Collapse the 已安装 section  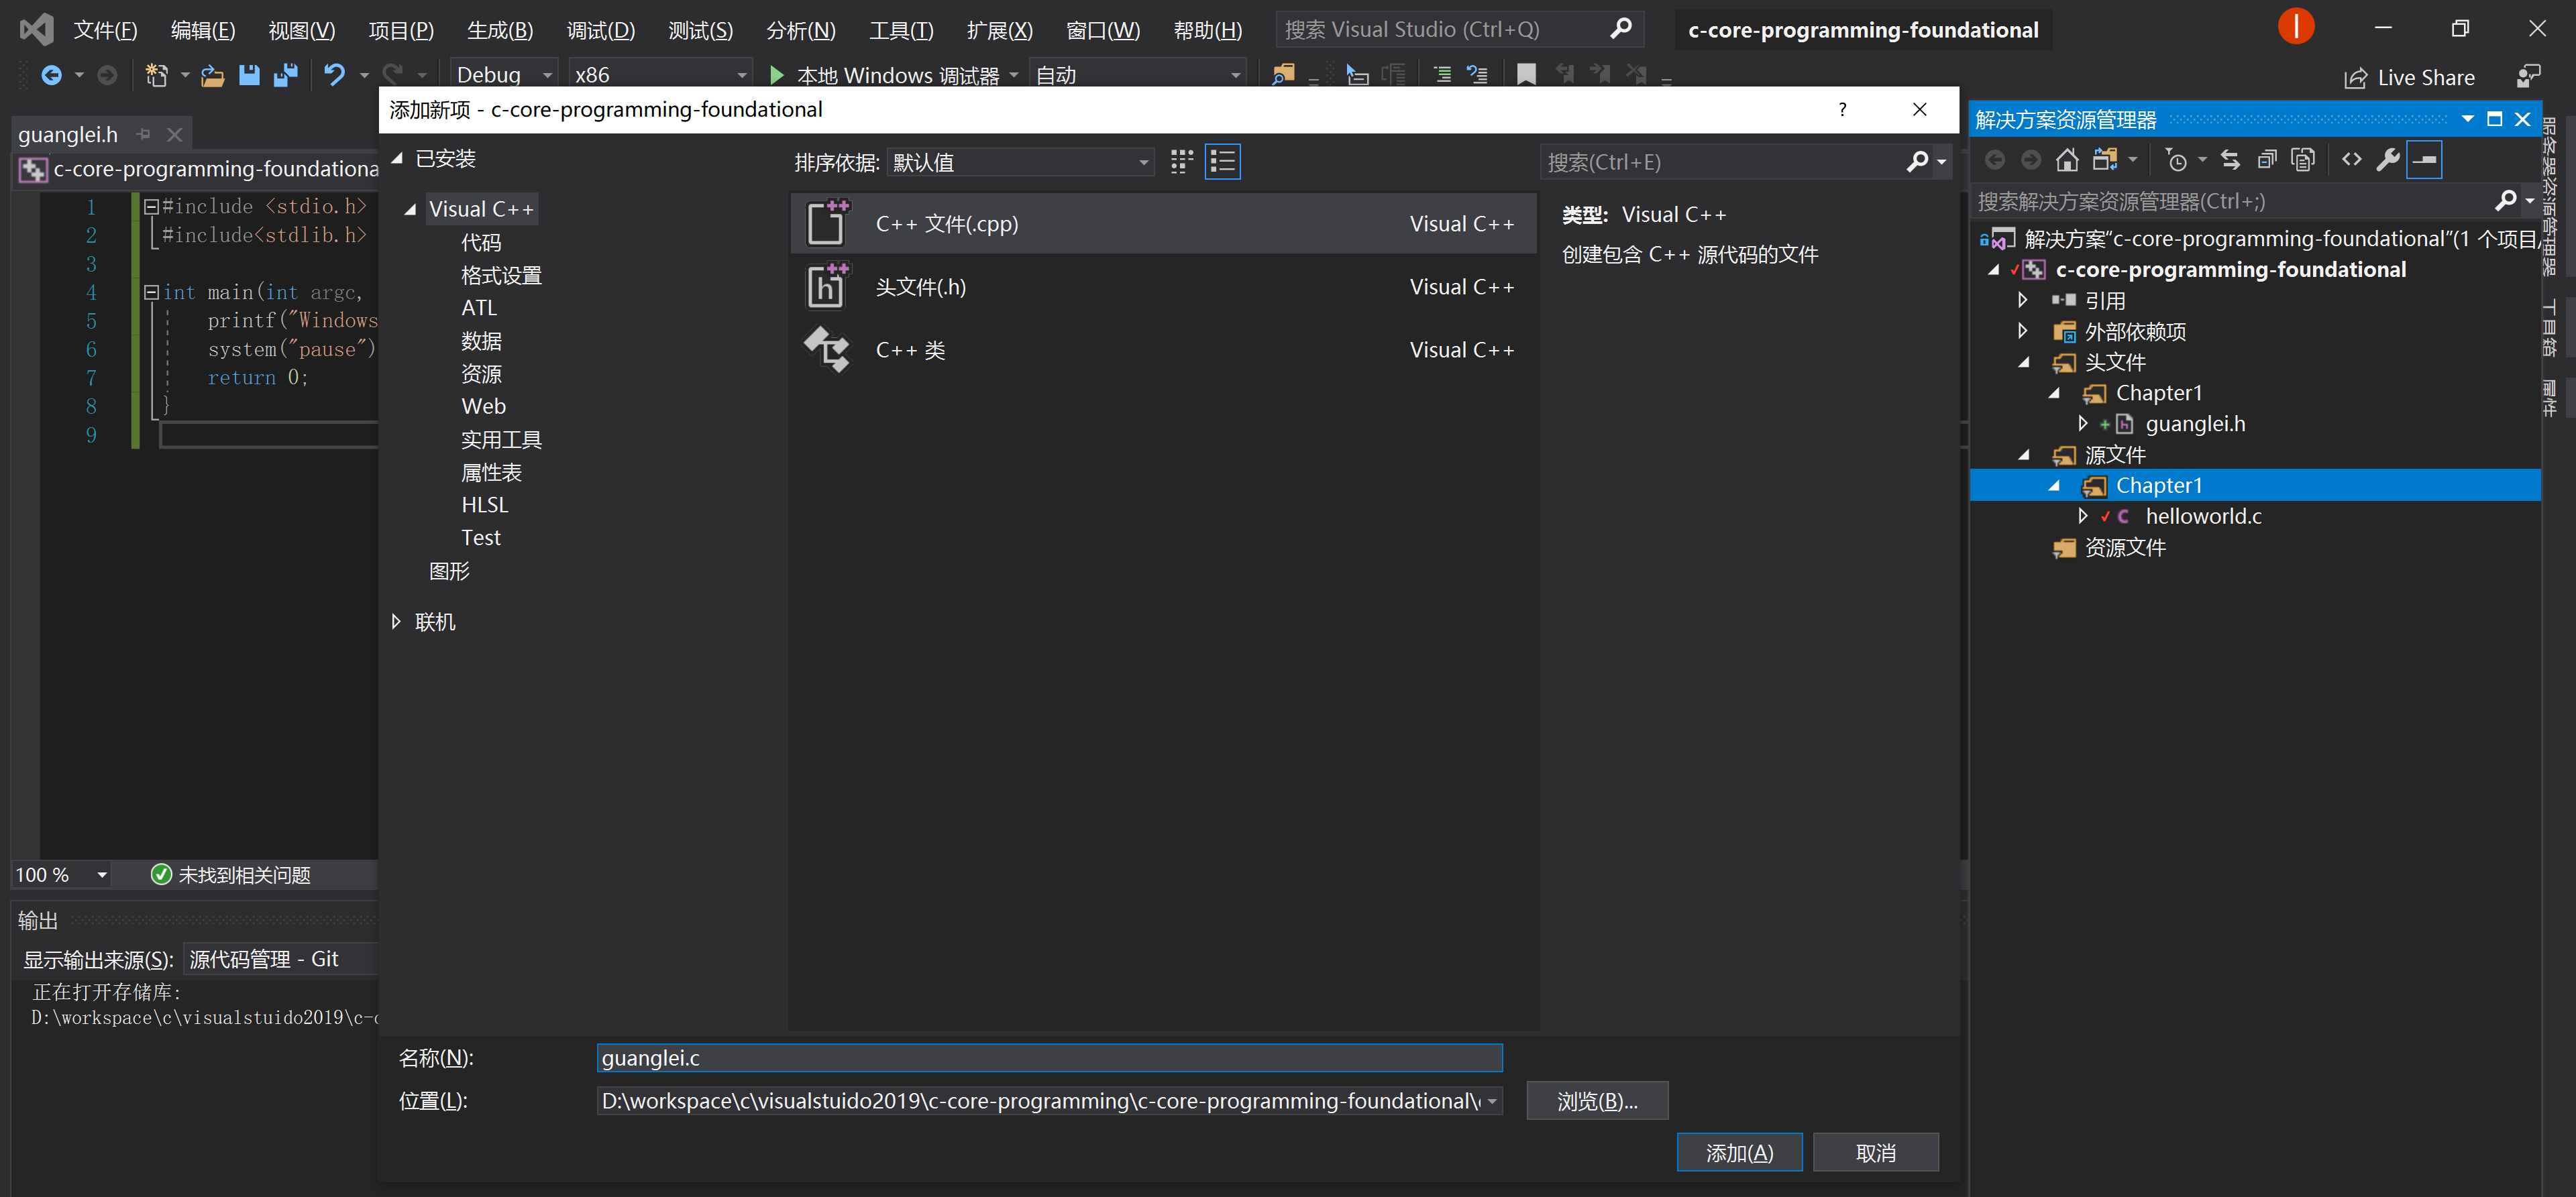coord(396,159)
